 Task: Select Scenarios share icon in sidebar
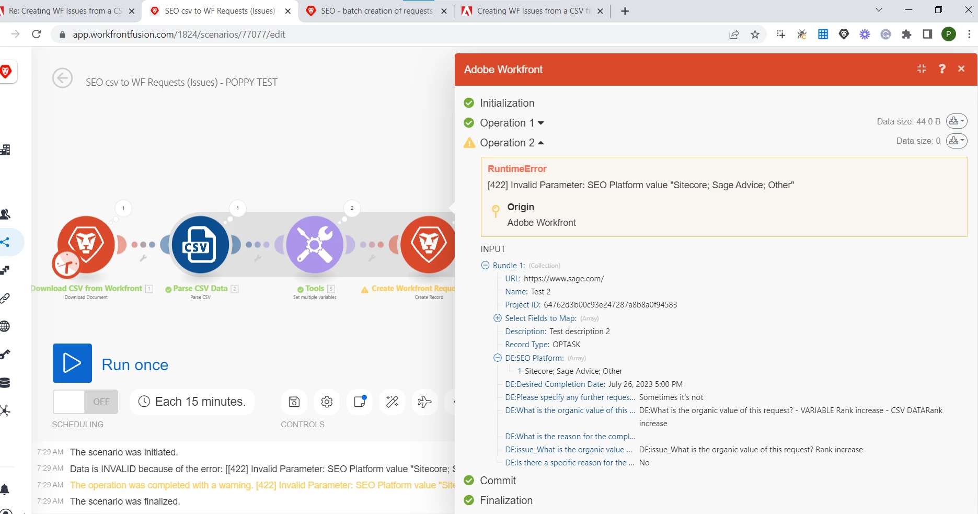(5, 242)
